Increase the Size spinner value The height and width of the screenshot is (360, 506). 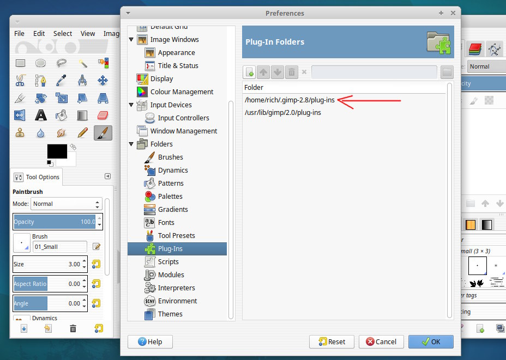pyautogui.click(x=85, y=261)
